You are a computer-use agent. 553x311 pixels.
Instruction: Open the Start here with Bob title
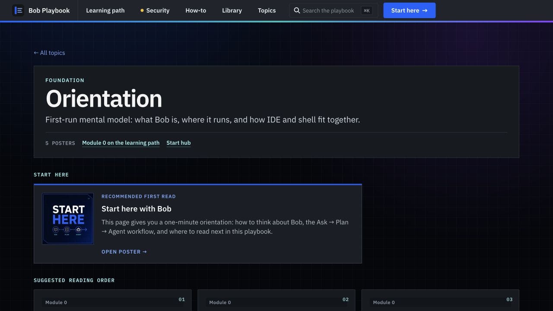pos(137,209)
